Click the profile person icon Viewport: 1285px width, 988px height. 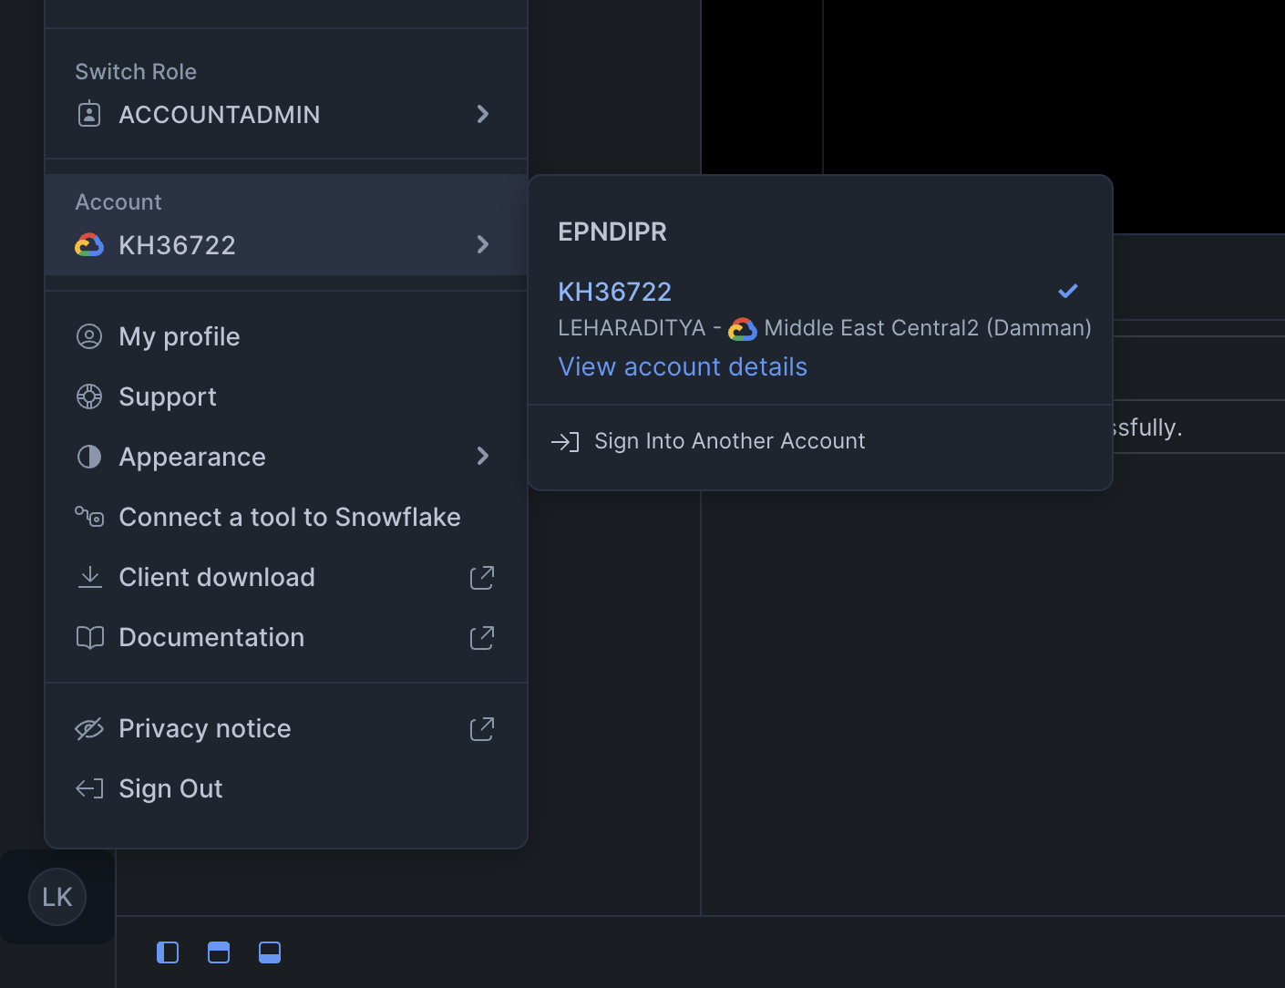pyautogui.click(x=89, y=336)
